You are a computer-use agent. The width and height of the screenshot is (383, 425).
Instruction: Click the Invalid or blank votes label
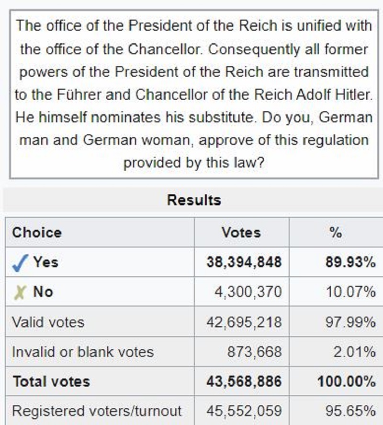[x=83, y=352]
